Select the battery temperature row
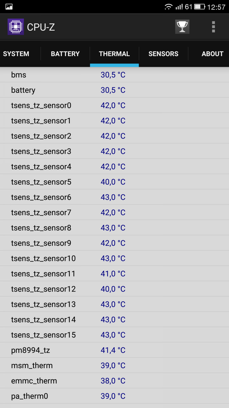Viewport: 229px width, 408px height. pyautogui.click(x=114, y=90)
